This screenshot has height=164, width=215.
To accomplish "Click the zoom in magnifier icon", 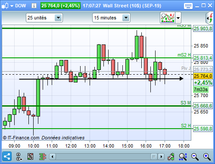I will [x=207, y=157].
